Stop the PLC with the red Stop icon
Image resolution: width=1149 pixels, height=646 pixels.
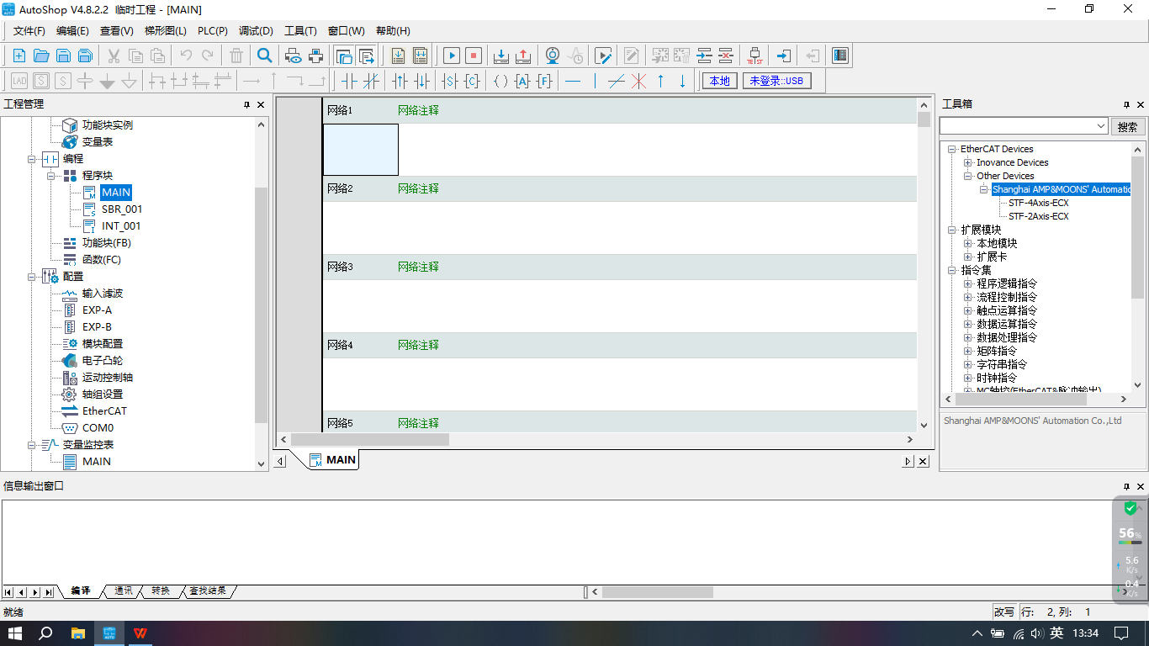click(474, 56)
